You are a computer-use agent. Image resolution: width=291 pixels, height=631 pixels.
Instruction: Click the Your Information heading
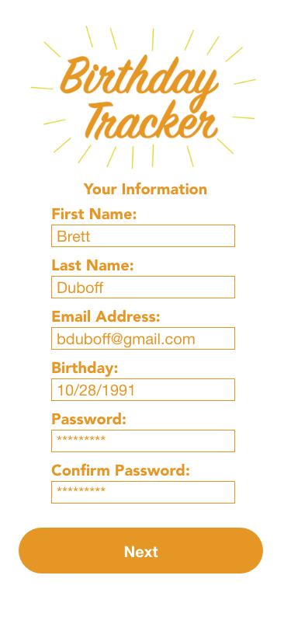click(145, 189)
